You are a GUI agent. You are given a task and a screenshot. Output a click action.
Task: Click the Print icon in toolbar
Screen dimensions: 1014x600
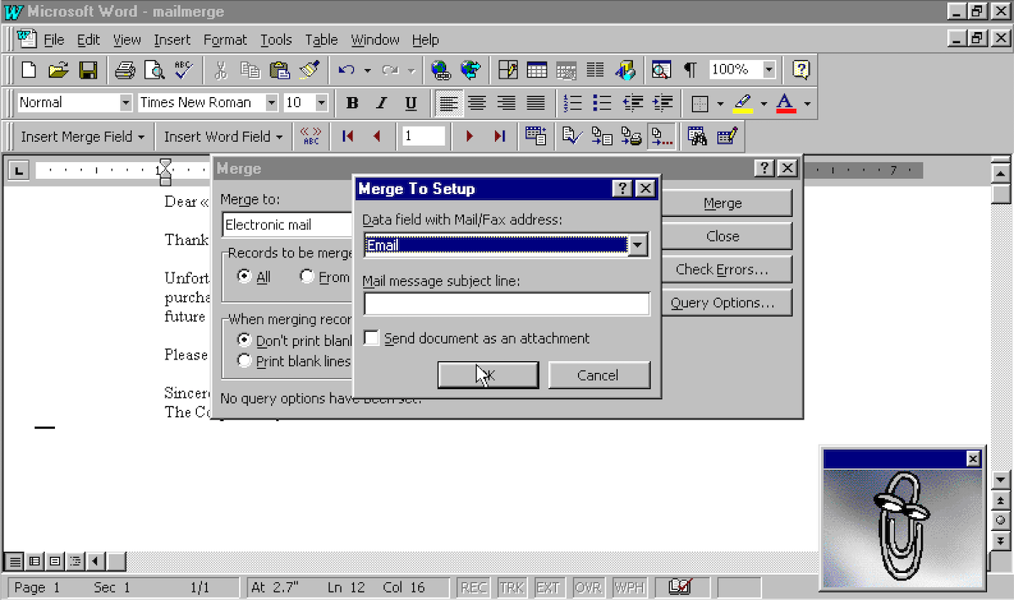pos(125,69)
